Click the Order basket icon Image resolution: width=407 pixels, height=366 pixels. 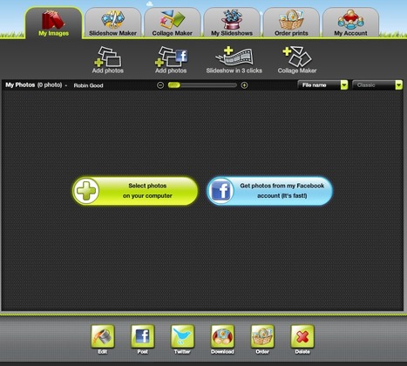coord(262,336)
